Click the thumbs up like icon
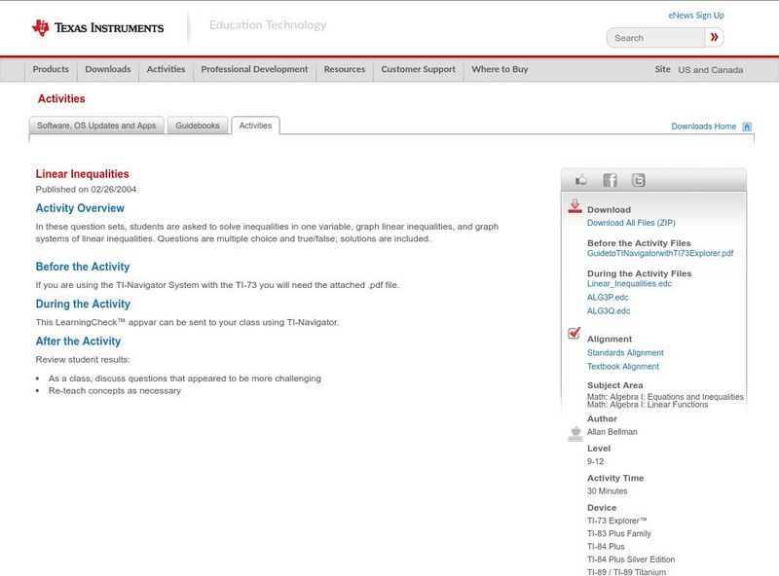The width and height of the screenshot is (779, 576). pos(581,180)
